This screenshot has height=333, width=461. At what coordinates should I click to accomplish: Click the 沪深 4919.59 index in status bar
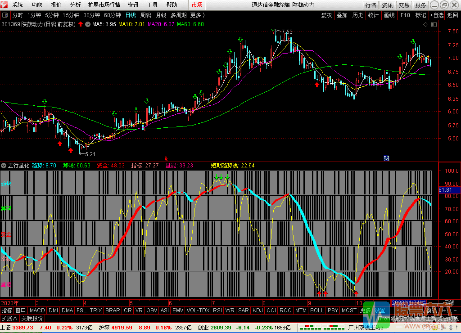click(x=115, y=328)
